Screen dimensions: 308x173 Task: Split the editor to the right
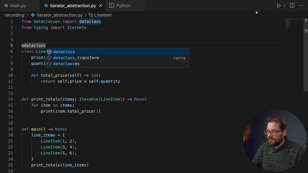[x=292, y=5]
